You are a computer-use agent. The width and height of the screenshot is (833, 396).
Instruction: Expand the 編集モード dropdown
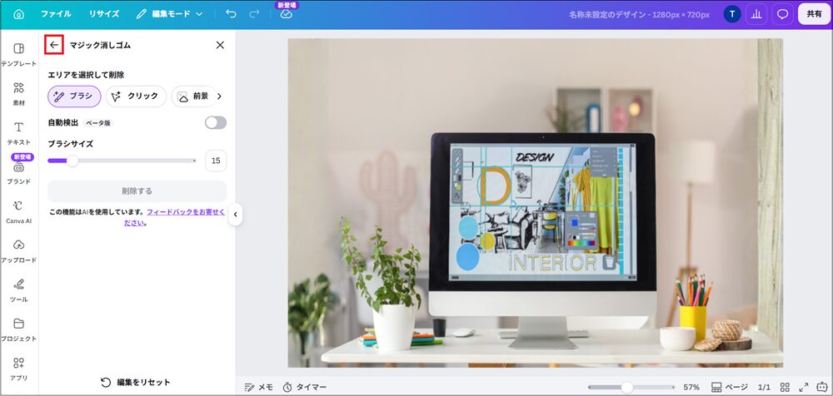tap(169, 14)
